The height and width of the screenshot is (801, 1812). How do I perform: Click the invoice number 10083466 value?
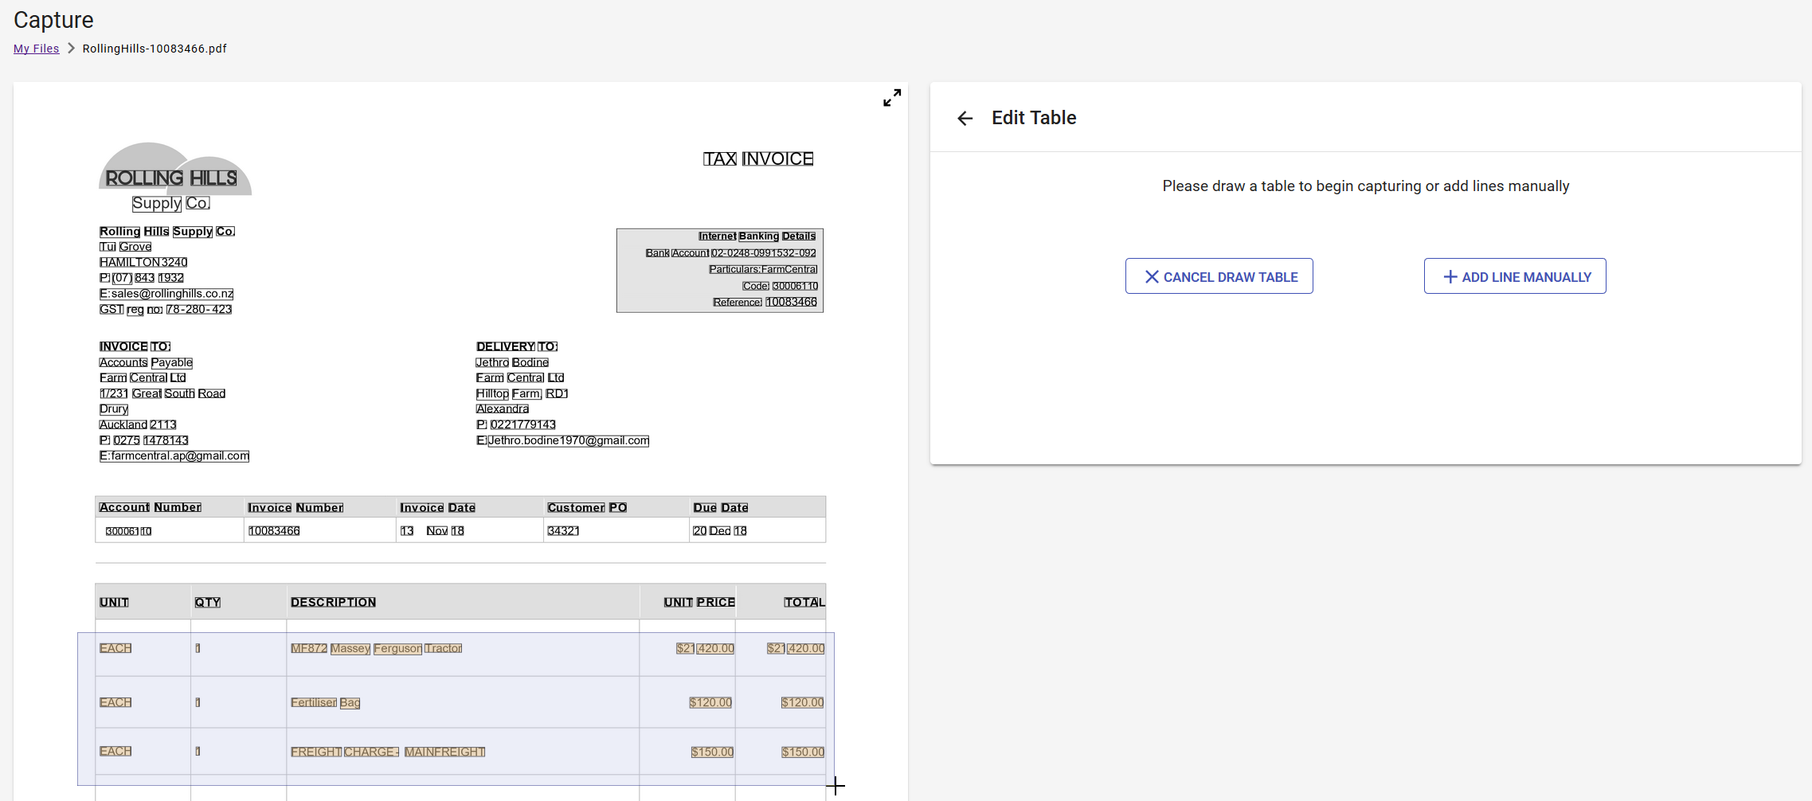[274, 531]
